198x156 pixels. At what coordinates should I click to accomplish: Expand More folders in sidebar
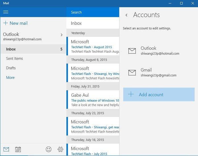tap(10, 78)
